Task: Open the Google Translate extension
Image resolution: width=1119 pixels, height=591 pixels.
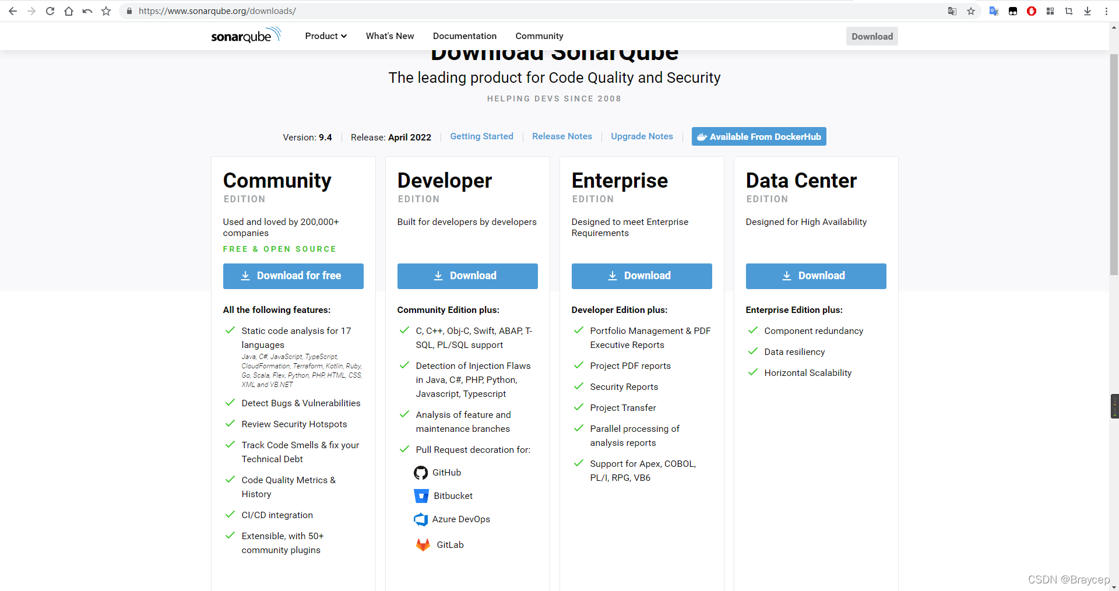Action: pyautogui.click(x=994, y=11)
